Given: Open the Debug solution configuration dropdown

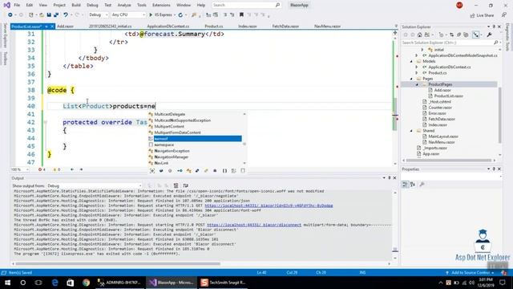Looking at the screenshot, I should click(x=98, y=14).
